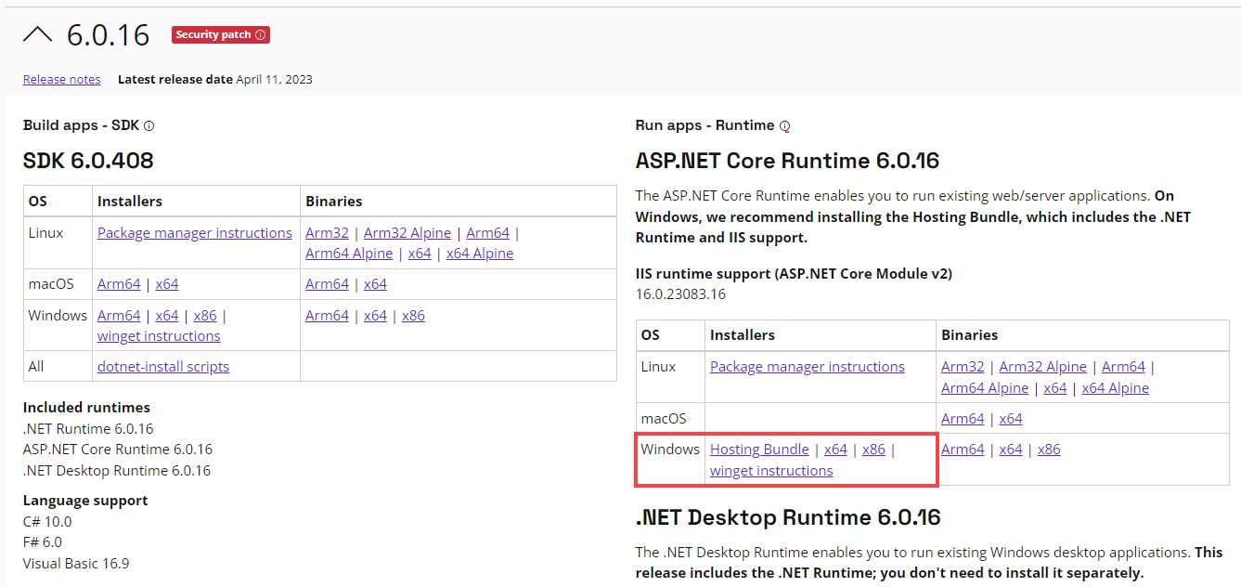Open ASP.NET Runtime winget instructions

coord(771,471)
